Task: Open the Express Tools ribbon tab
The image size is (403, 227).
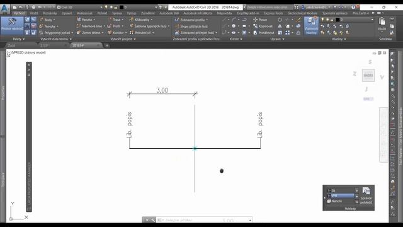Action: [273, 13]
